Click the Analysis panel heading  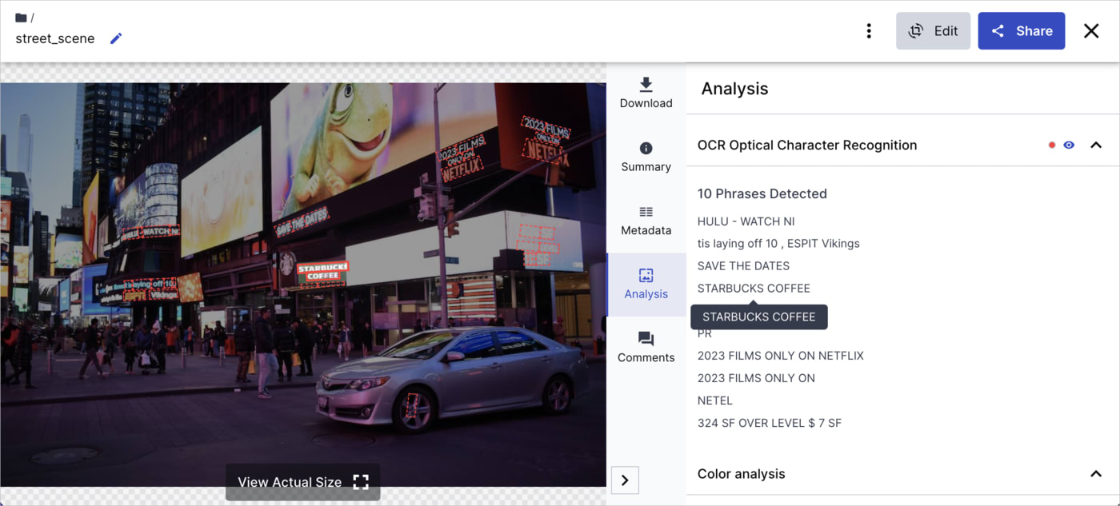[734, 89]
